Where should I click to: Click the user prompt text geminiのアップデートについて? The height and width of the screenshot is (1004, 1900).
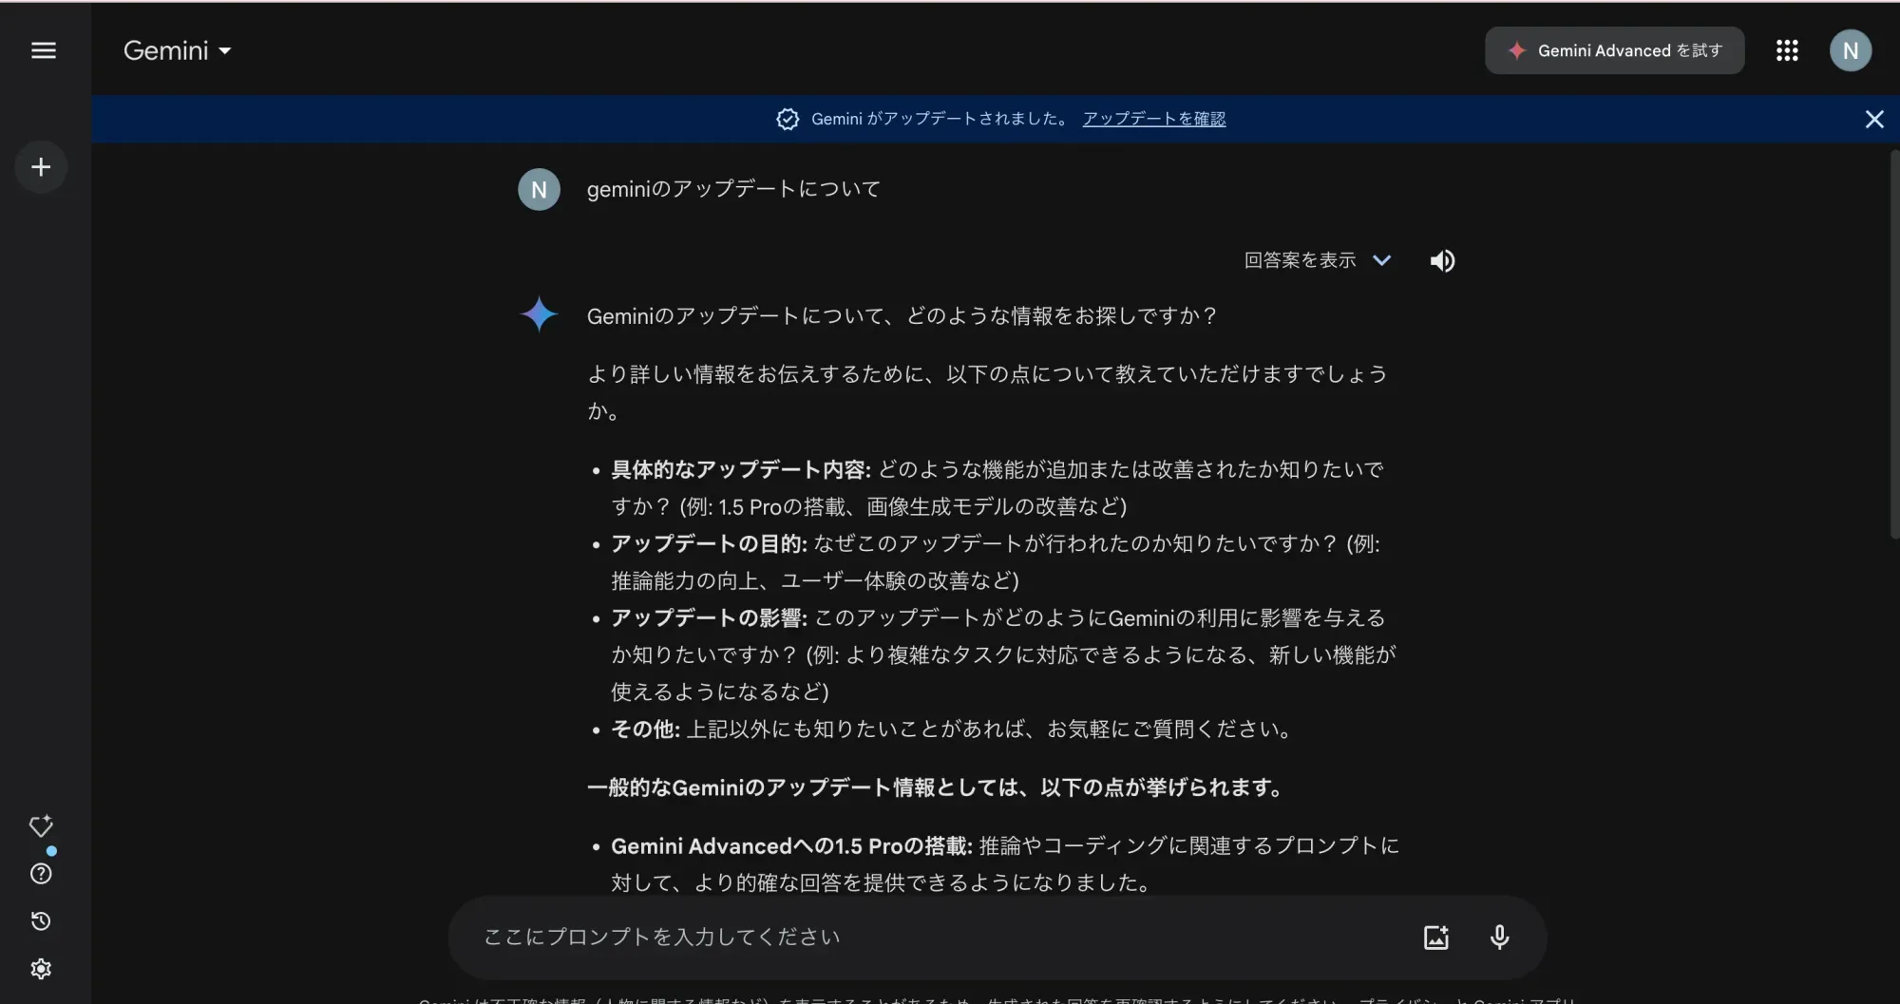click(733, 189)
